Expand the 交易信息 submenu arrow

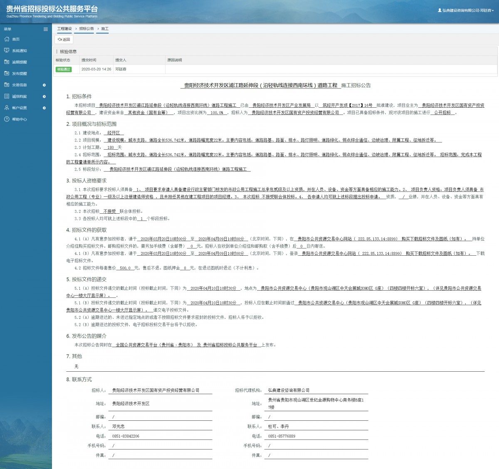tap(44, 85)
